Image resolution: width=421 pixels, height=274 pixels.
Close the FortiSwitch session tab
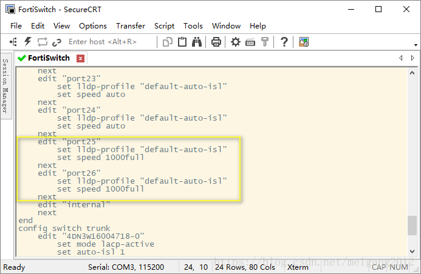click(x=80, y=58)
